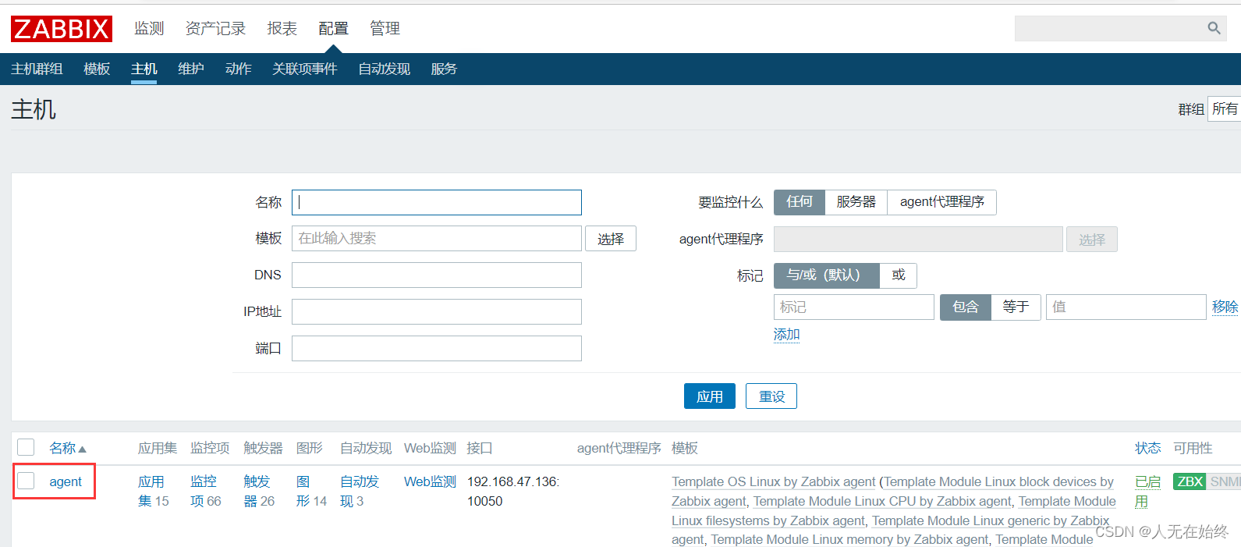Click the 移除 tag link
Image resolution: width=1241 pixels, height=547 pixels.
point(1225,307)
